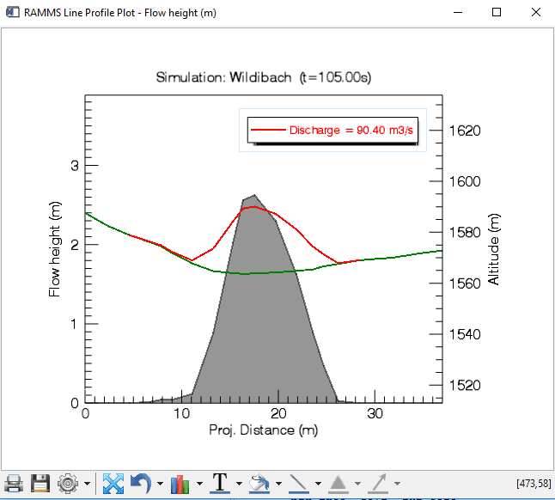
Task: Click the legend text 'Discharge = 90.40 m3/s'
Action: coord(351,131)
